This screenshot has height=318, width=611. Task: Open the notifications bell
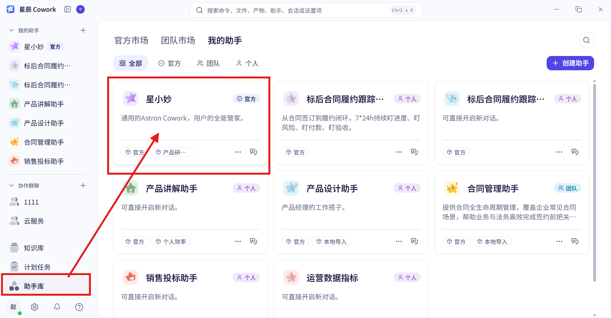tap(57, 307)
